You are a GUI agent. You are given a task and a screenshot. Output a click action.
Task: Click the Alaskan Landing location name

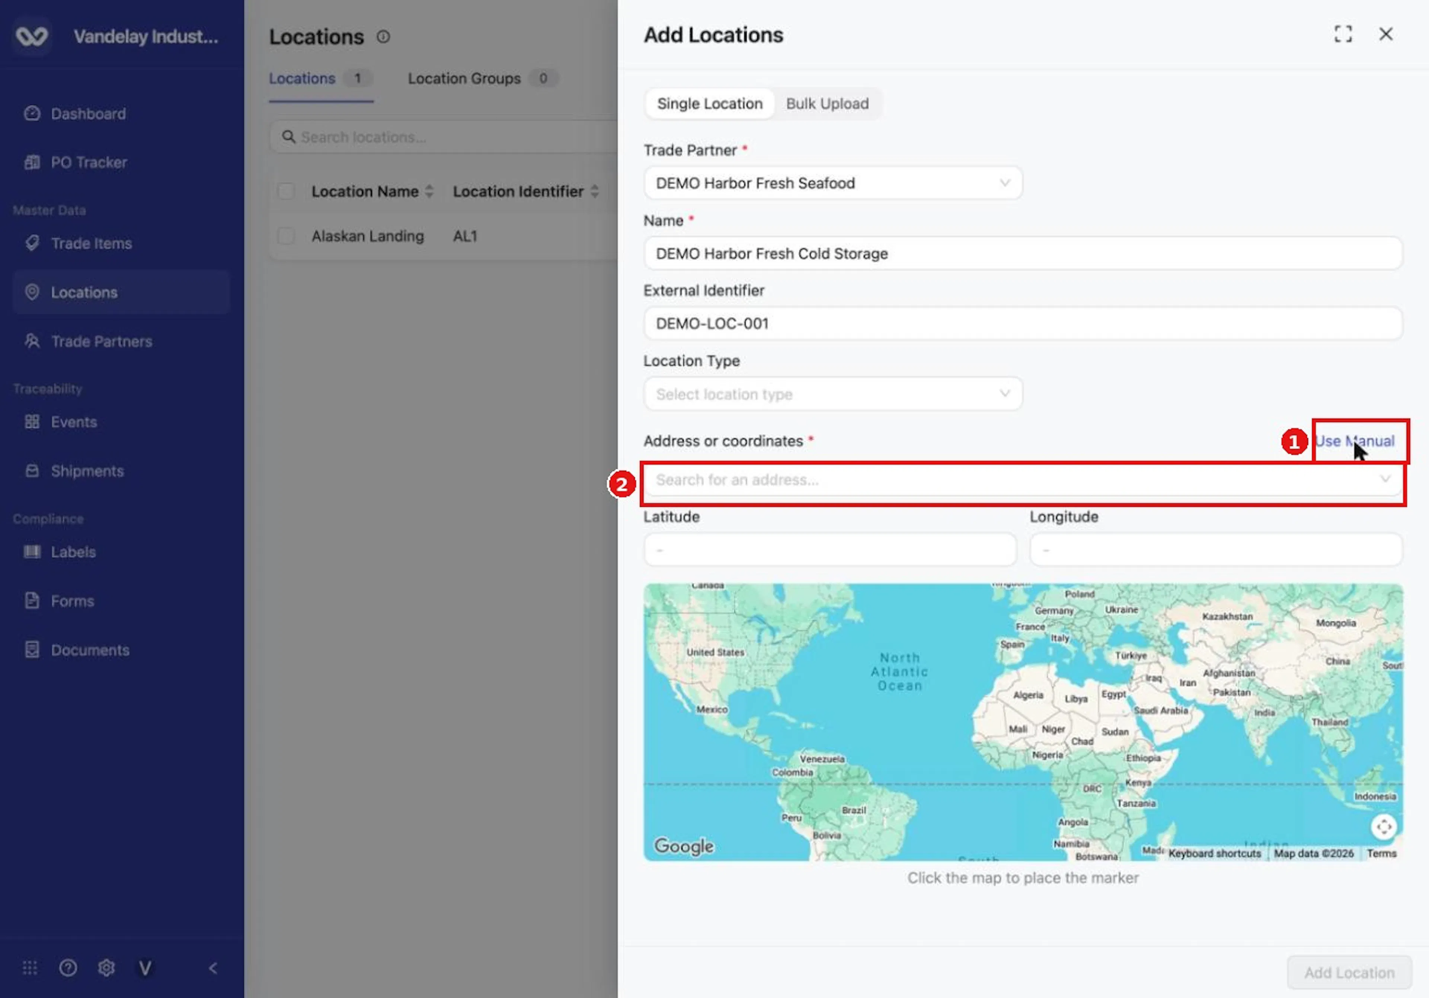pos(368,236)
